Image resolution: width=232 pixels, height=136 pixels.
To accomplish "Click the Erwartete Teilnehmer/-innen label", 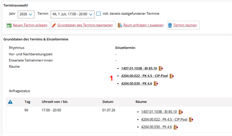I will point(31,60).
